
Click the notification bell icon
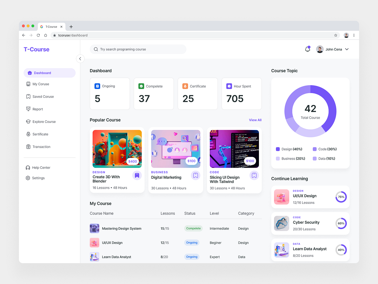click(307, 49)
